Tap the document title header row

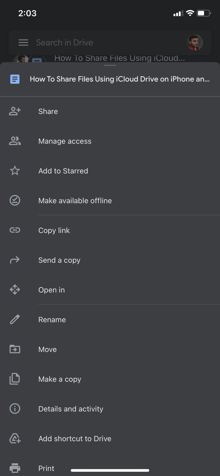point(120,79)
